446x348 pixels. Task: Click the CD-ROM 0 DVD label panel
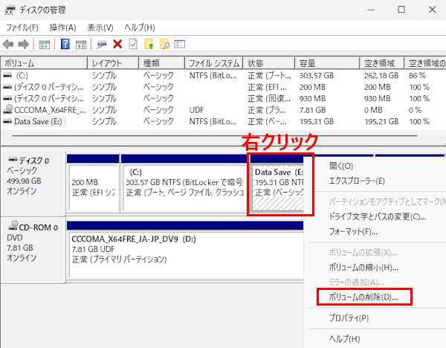(x=33, y=250)
